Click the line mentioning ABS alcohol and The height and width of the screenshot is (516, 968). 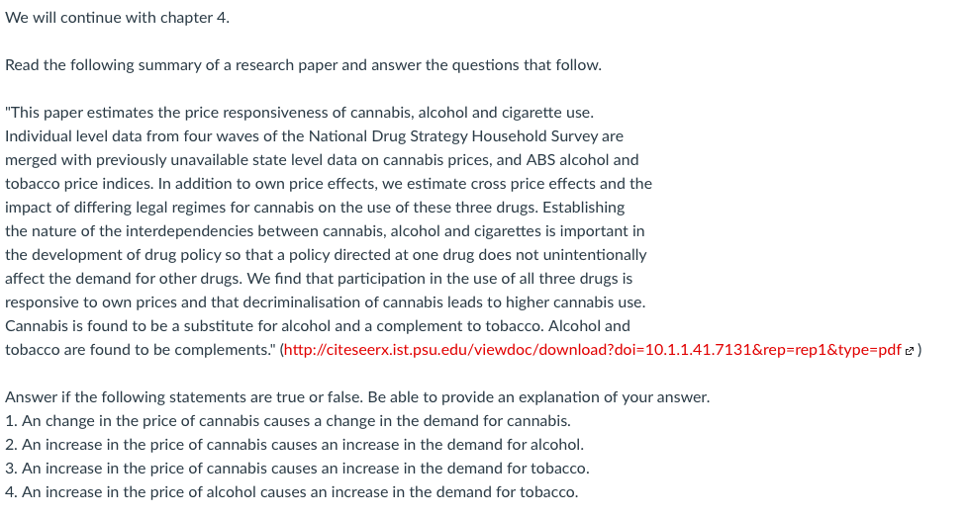coord(322,160)
